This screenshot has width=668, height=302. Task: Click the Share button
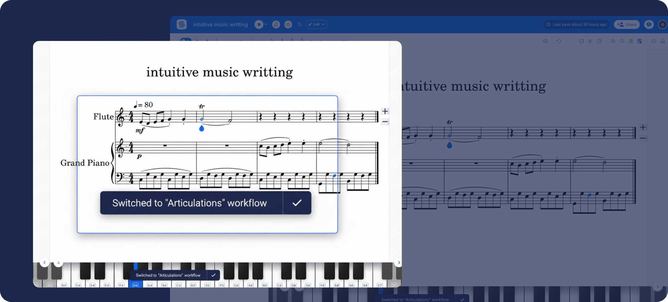click(x=627, y=24)
